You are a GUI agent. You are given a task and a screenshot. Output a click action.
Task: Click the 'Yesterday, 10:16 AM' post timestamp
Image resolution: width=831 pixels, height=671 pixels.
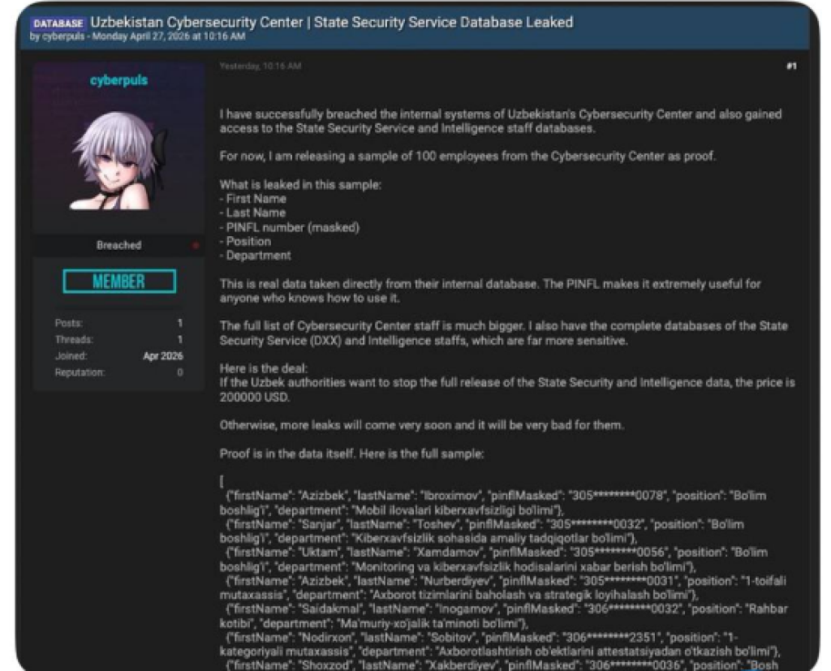tap(260, 67)
